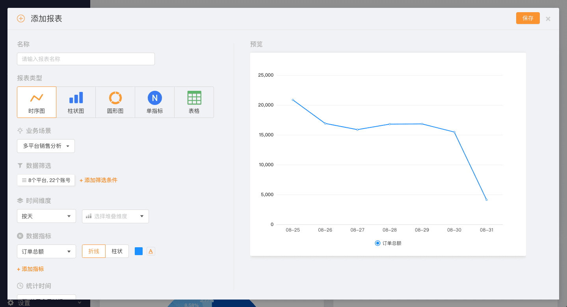The width and height of the screenshot is (567, 307).
Task: Select the 柱状图 bar chart type icon
Action: (76, 98)
